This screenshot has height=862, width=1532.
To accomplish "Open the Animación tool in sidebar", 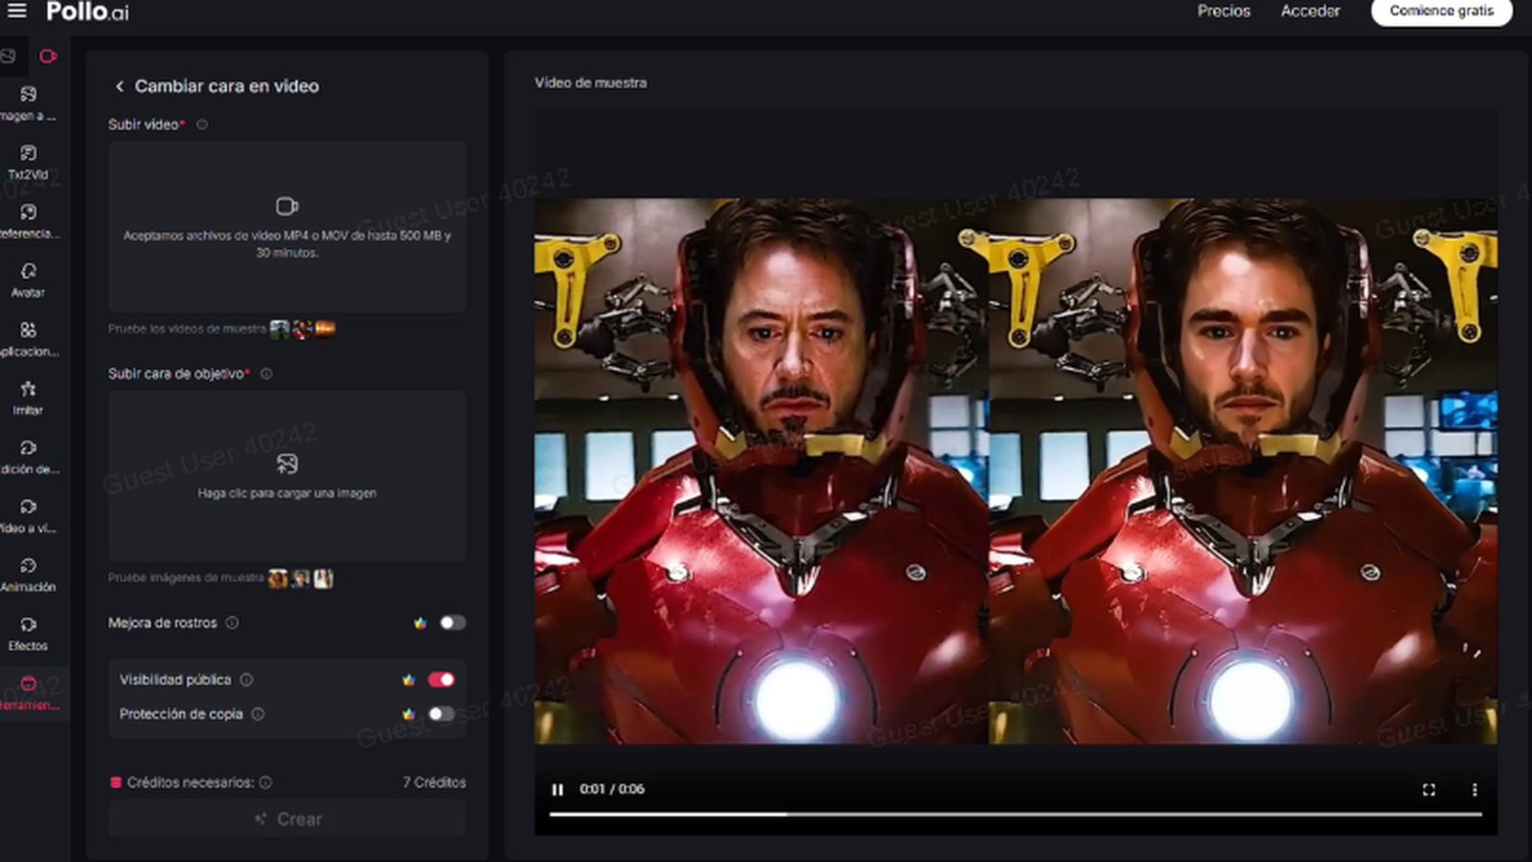I will coord(28,575).
